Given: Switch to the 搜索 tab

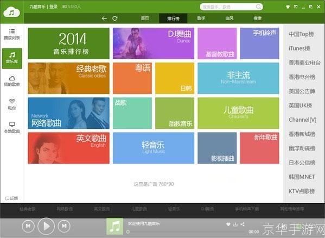Looking at the screenshot, I should pos(257,18).
